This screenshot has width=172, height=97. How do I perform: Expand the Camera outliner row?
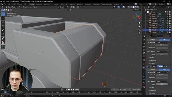pos(148,14)
